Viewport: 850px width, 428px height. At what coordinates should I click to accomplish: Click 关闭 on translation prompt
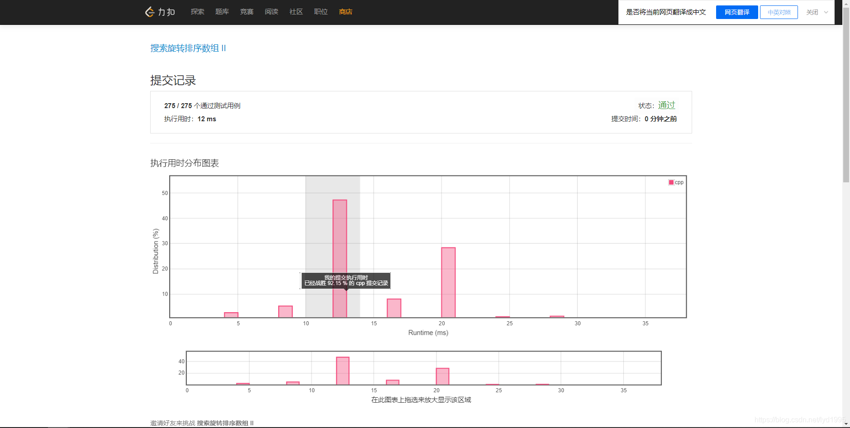pyautogui.click(x=812, y=12)
